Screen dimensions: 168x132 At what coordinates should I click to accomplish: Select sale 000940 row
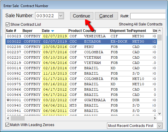click(81, 105)
